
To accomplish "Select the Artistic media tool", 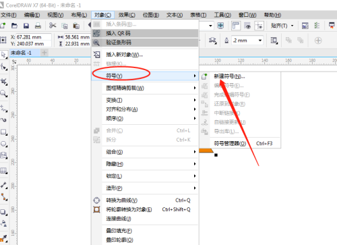I will (4, 120).
